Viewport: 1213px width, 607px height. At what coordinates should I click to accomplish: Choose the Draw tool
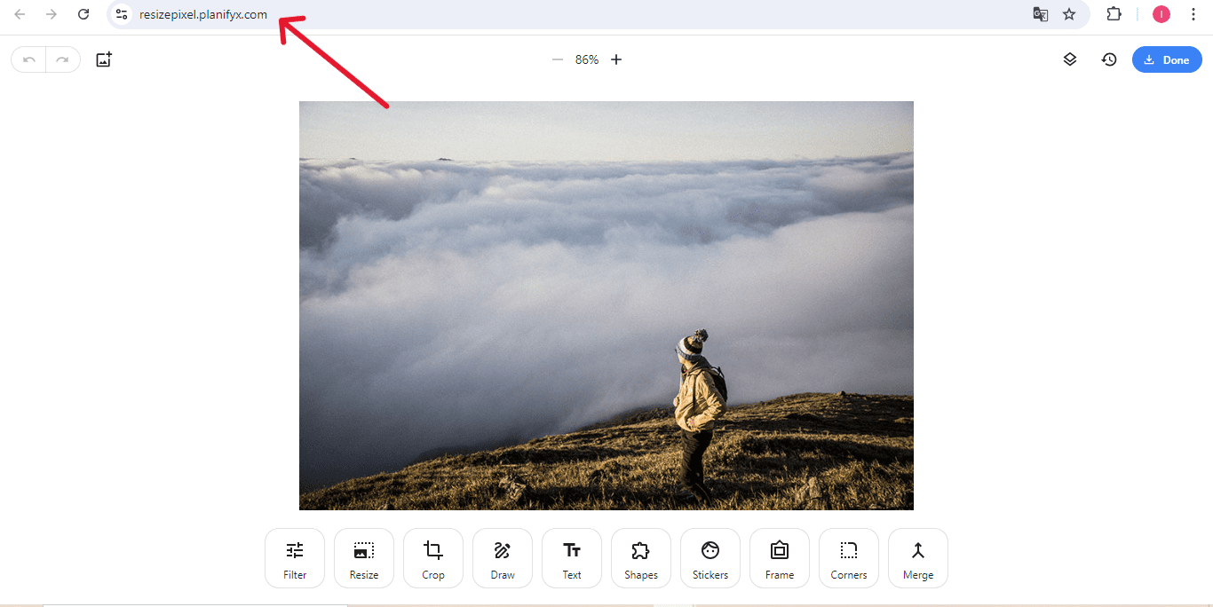(x=503, y=558)
